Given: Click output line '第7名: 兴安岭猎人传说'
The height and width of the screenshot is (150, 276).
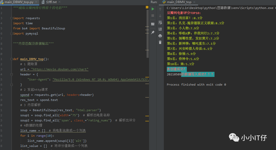Looking at the screenshot, I should (x=190, y=49).
